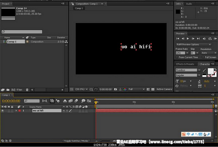218x147 pixels.
Task: Click set to black/white swatch in Character
Action: coord(204,75)
